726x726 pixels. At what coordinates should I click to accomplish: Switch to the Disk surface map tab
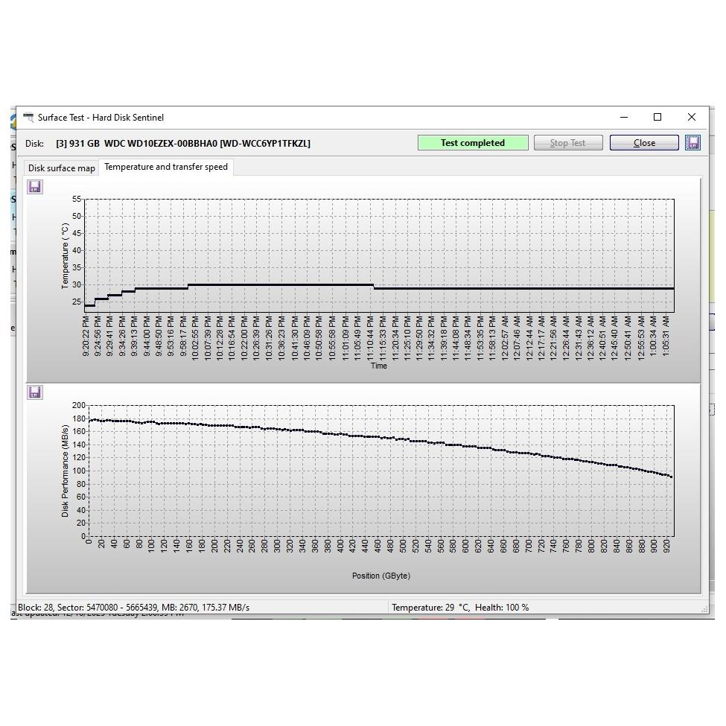62,168
